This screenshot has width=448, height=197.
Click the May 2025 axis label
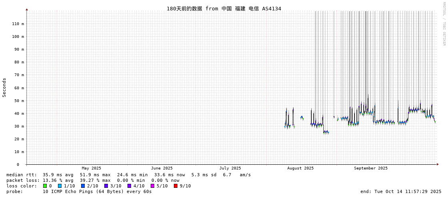click(x=91, y=168)
